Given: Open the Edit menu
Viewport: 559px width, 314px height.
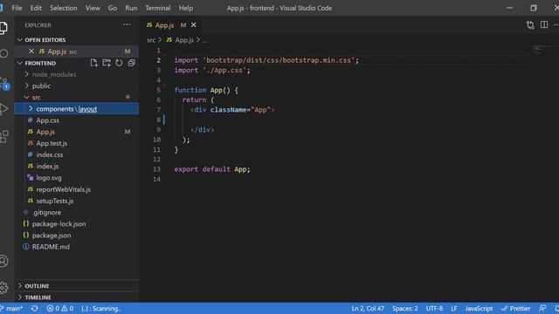Looking at the screenshot, I should [36, 8].
